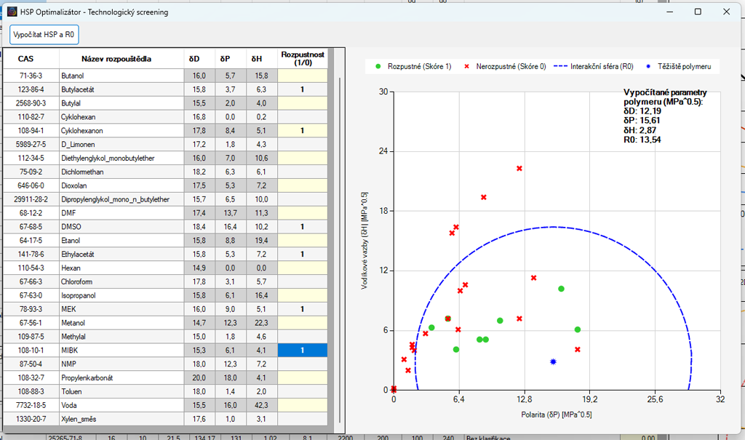Select Rozpustnost cell for Diethylenglykol_monobutylether

point(303,159)
